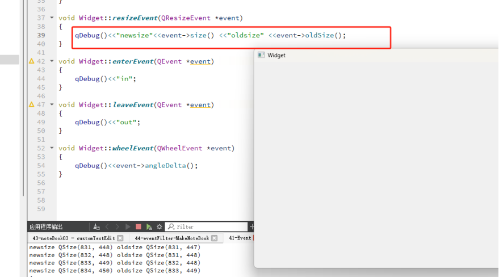499x277 pixels.
Task: Click the 应用程序输出 pane title
Action: click(x=46, y=226)
